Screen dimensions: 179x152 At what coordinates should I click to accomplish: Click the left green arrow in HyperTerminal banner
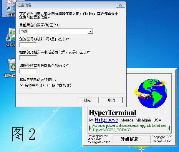[x=90, y=128]
